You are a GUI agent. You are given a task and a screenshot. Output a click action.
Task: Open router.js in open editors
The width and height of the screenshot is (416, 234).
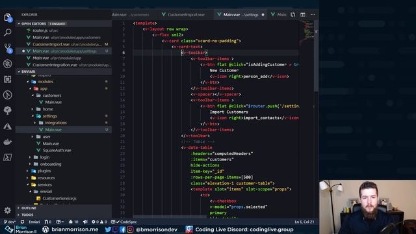click(x=64, y=31)
